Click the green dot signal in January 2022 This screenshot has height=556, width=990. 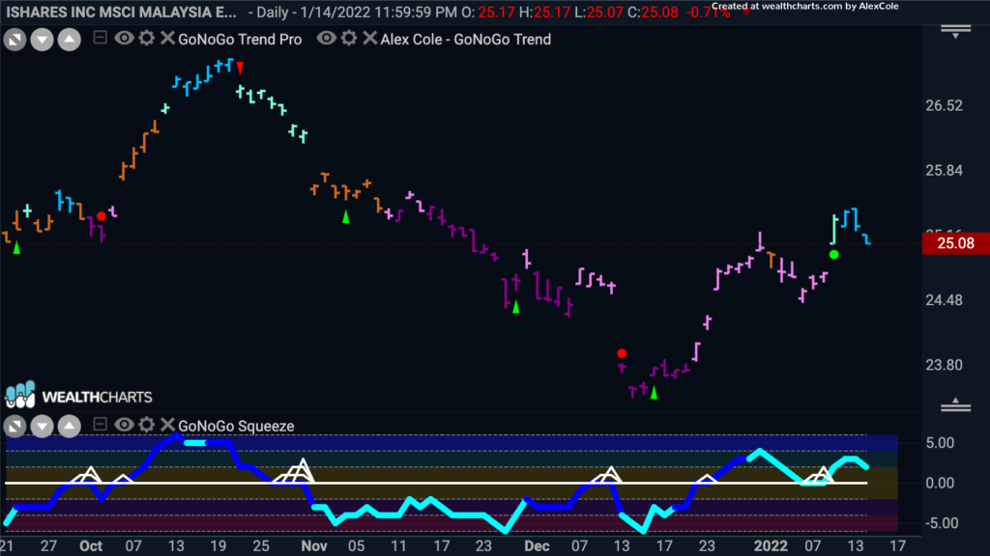click(x=834, y=255)
